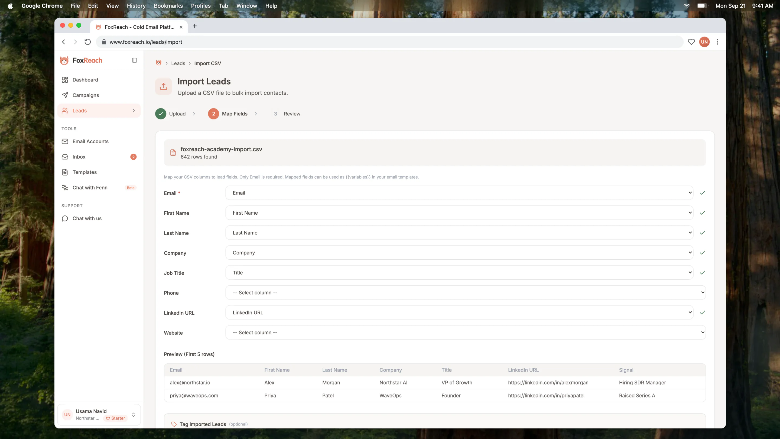Viewport: 780px width, 439px height.
Task: Click the Email Accounts envelope icon
Action: 65,141
